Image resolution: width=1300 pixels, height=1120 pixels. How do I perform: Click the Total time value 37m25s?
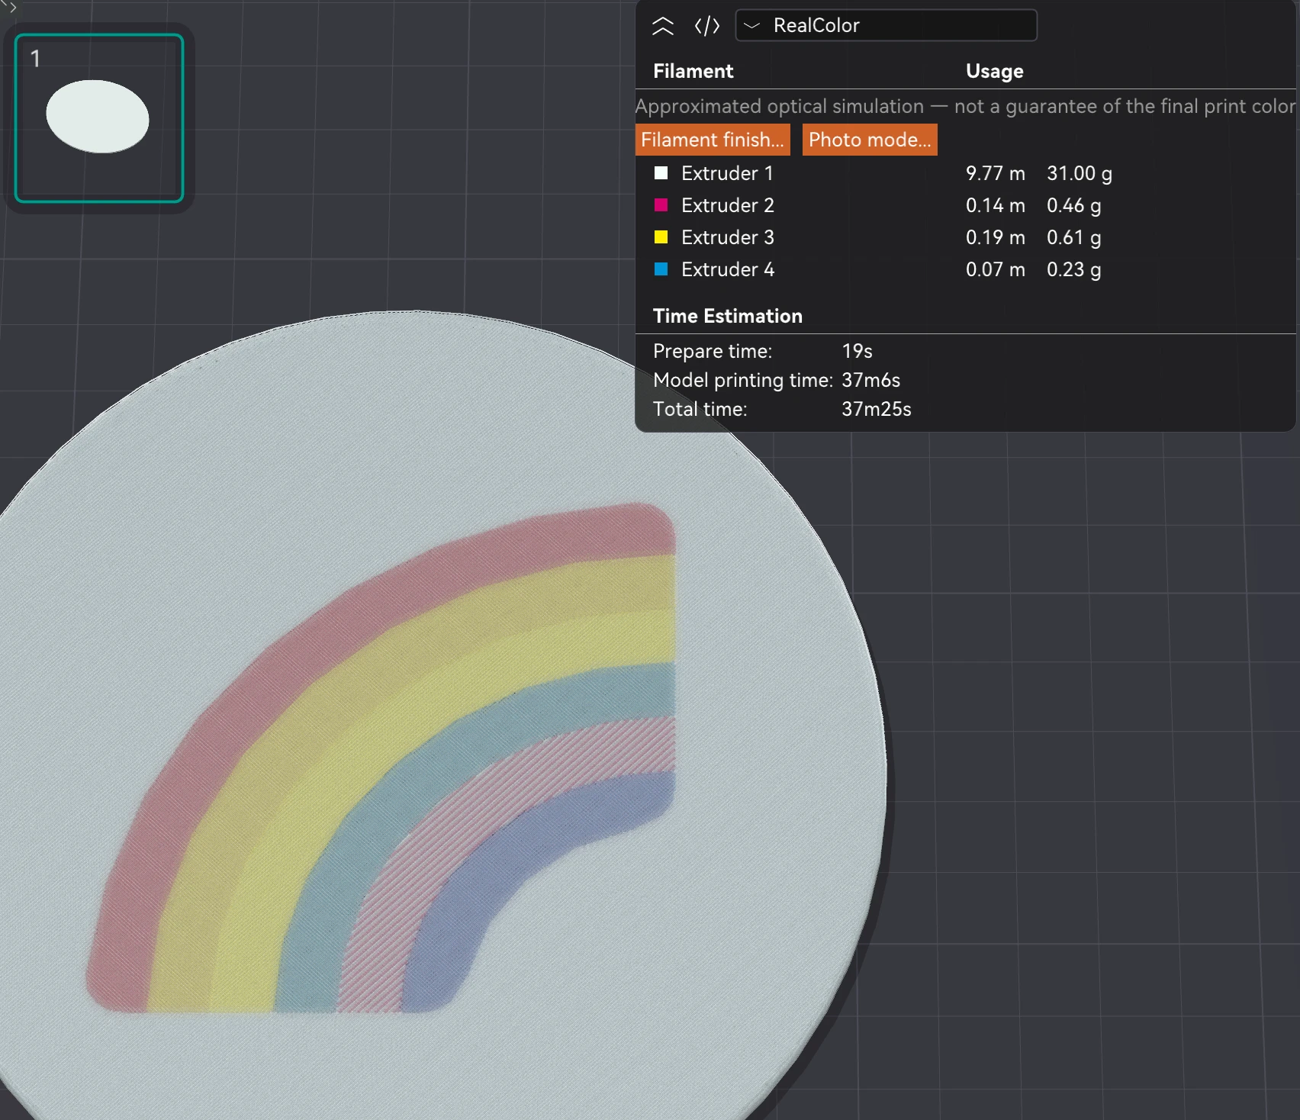point(877,409)
